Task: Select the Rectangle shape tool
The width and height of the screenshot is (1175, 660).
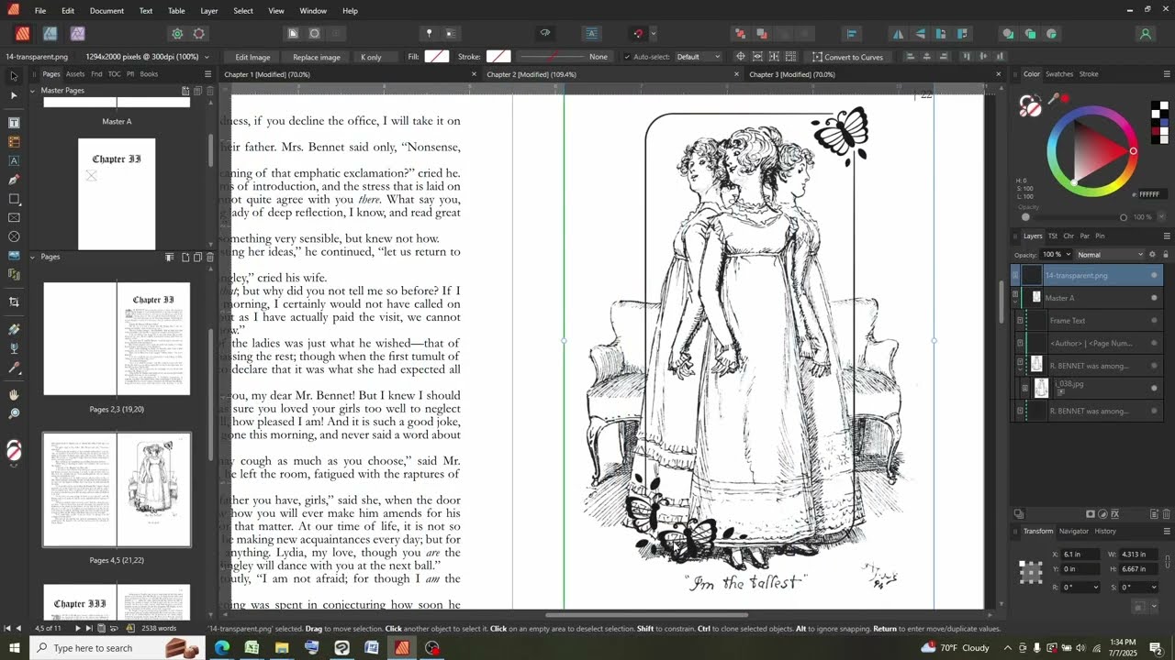Action: (x=14, y=199)
